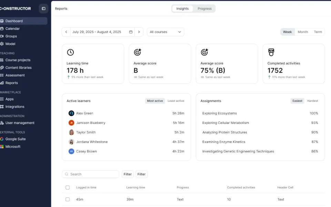Image resolution: width=331 pixels, height=207 pixels.
Task: Click the second Filter button
Action: [x=141, y=174]
